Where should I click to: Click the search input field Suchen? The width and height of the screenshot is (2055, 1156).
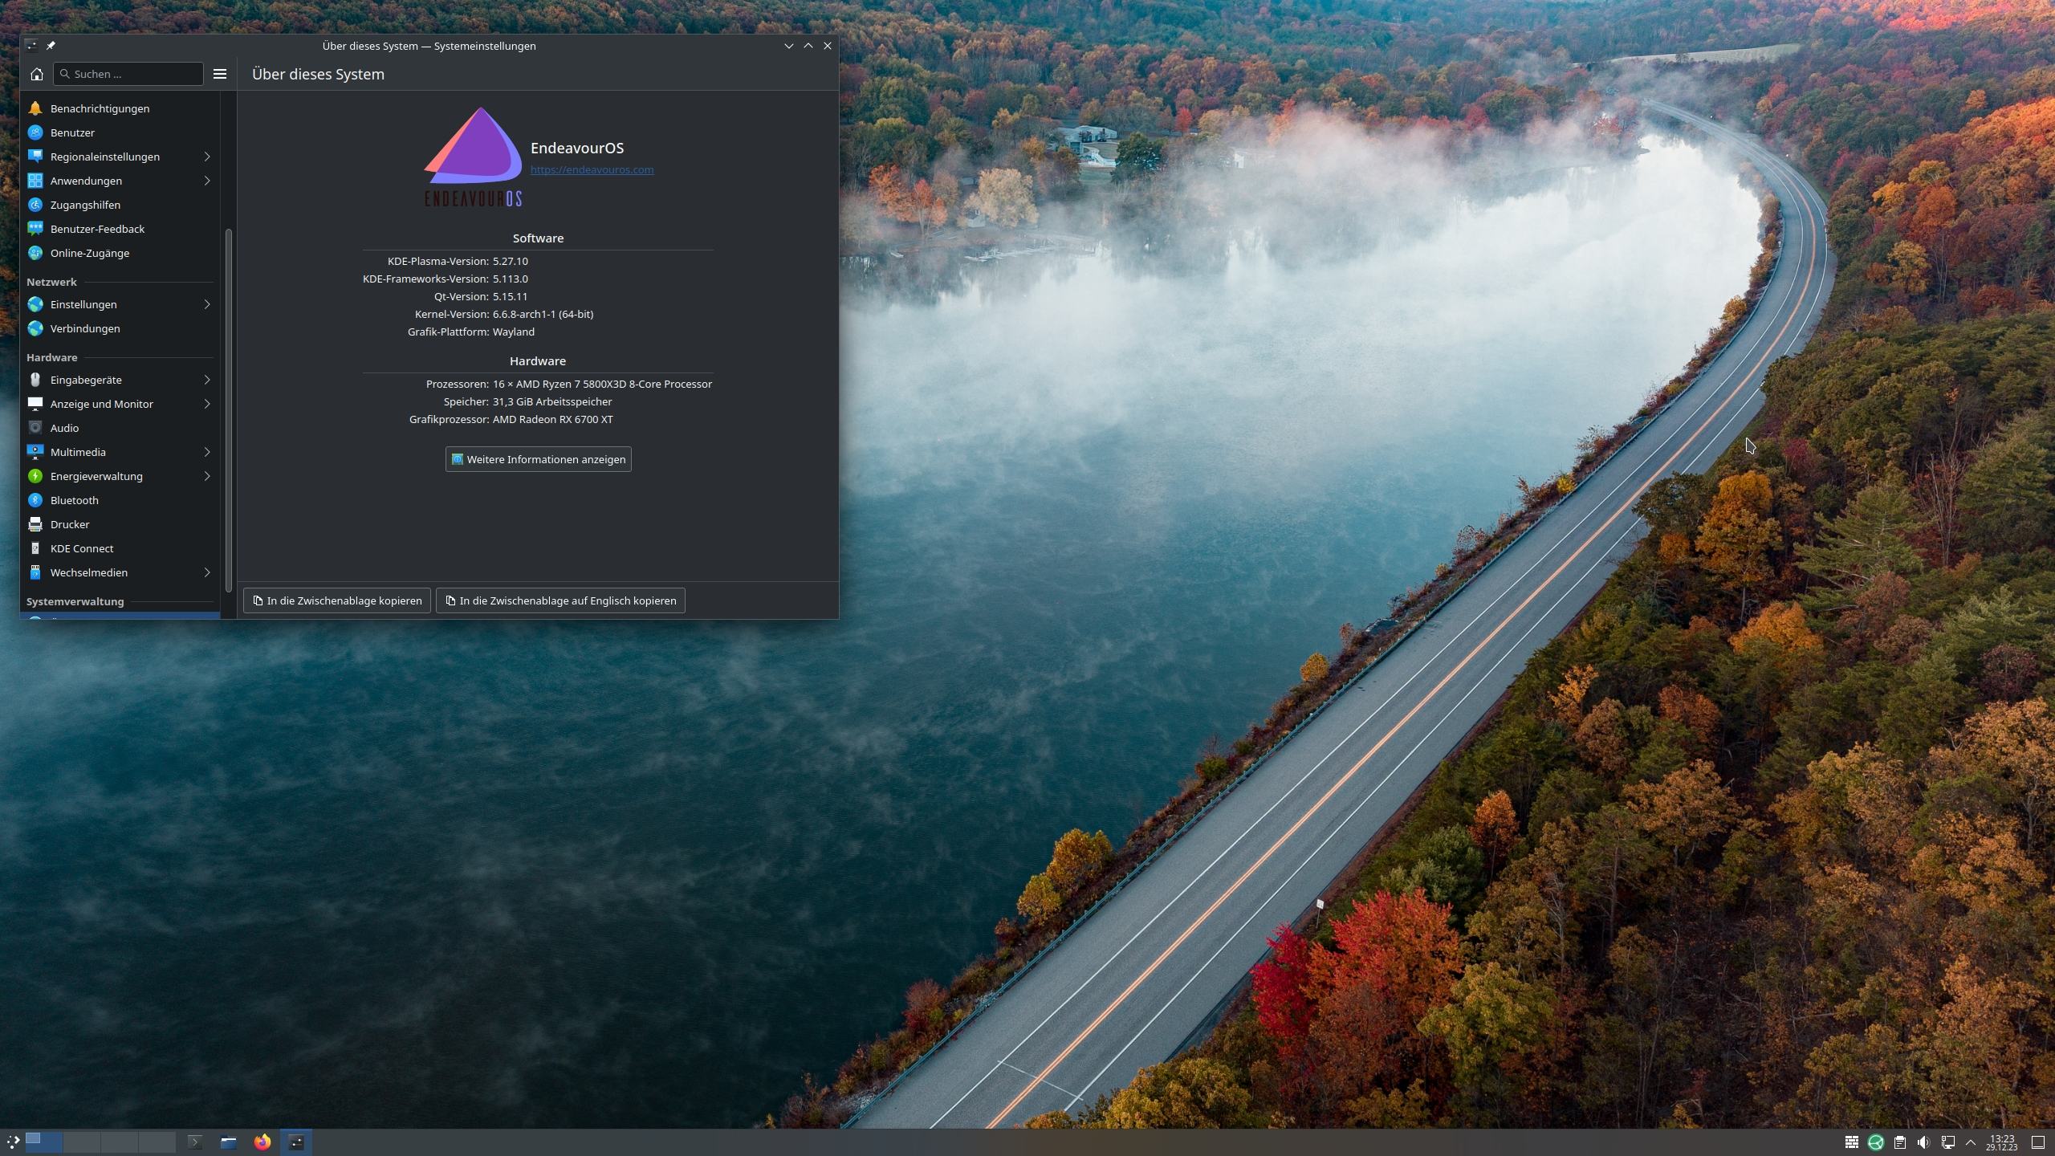click(x=128, y=73)
